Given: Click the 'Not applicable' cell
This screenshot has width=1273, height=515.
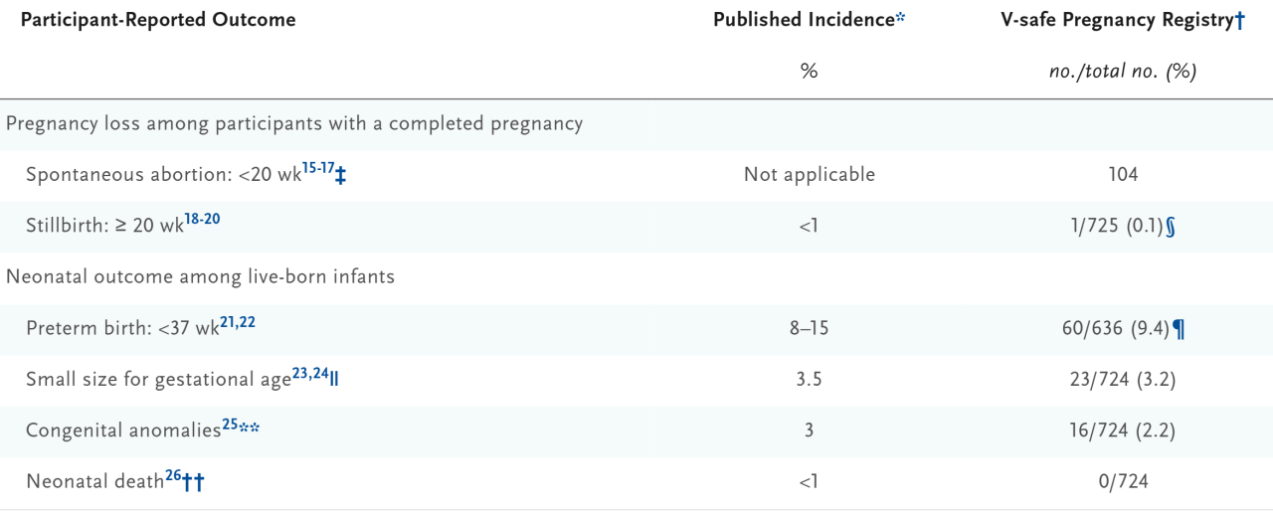Looking at the screenshot, I should (x=810, y=175).
